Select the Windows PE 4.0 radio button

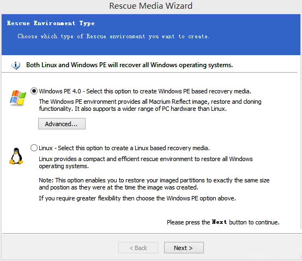coord(34,91)
